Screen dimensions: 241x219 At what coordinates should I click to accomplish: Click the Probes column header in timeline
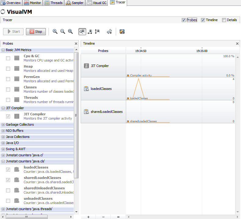point(103,51)
